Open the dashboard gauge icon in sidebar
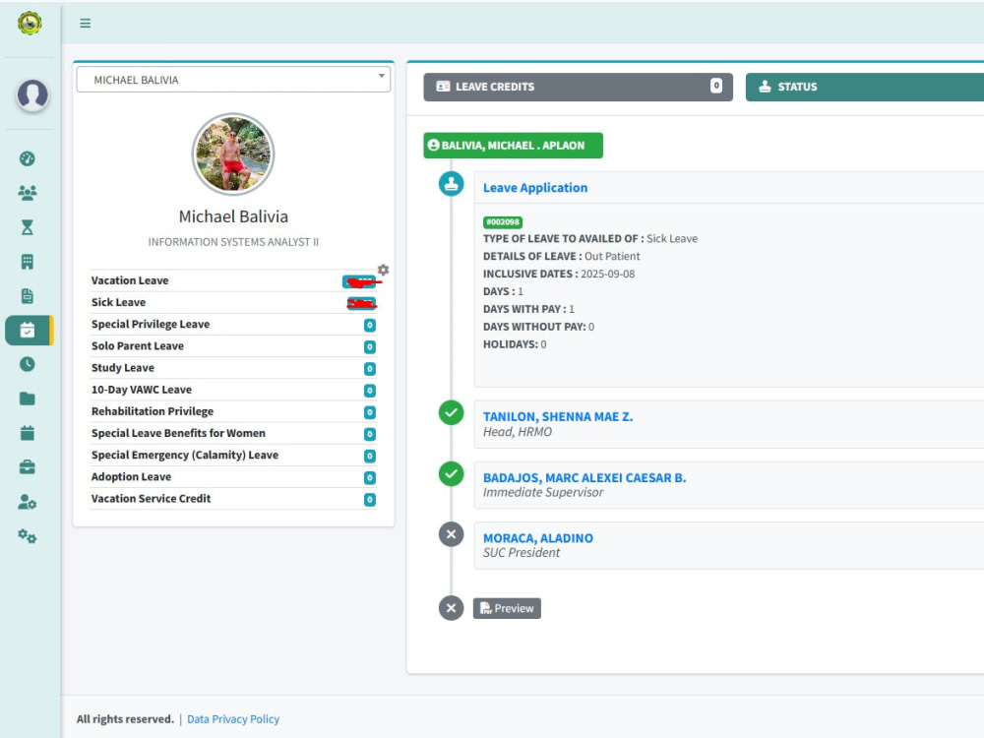 click(x=27, y=158)
